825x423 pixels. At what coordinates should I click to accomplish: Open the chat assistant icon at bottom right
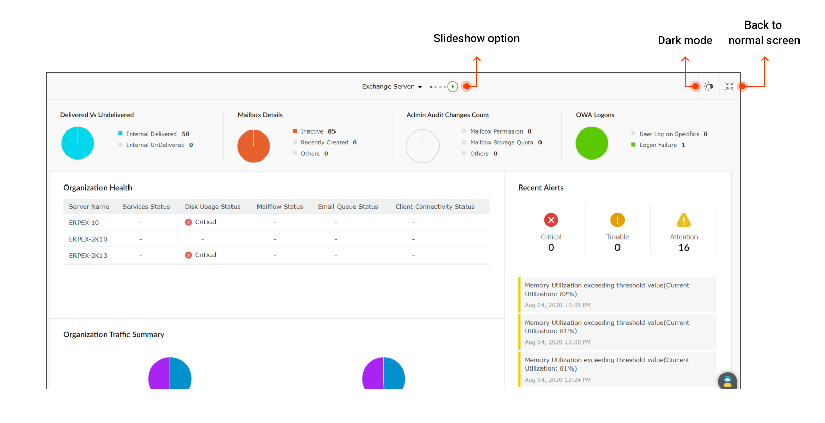pos(728,381)
